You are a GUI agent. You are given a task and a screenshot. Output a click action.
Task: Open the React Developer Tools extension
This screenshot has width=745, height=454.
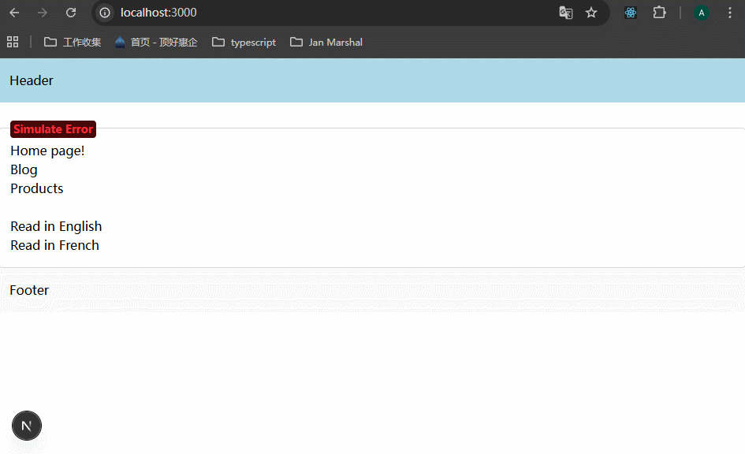point(630,13)
